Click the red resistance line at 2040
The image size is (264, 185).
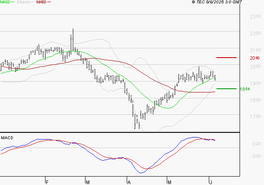(227, 57)
